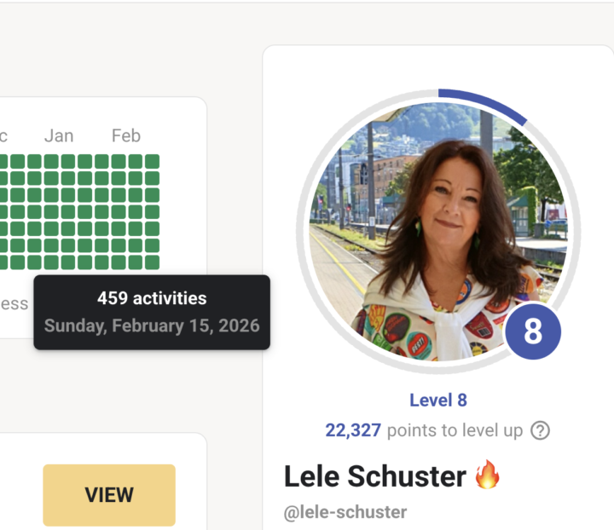Click the tooltip date Sunday, February 15, 2026
The width and height of the screenshot is (614, 530).
(x=152, y=325)
